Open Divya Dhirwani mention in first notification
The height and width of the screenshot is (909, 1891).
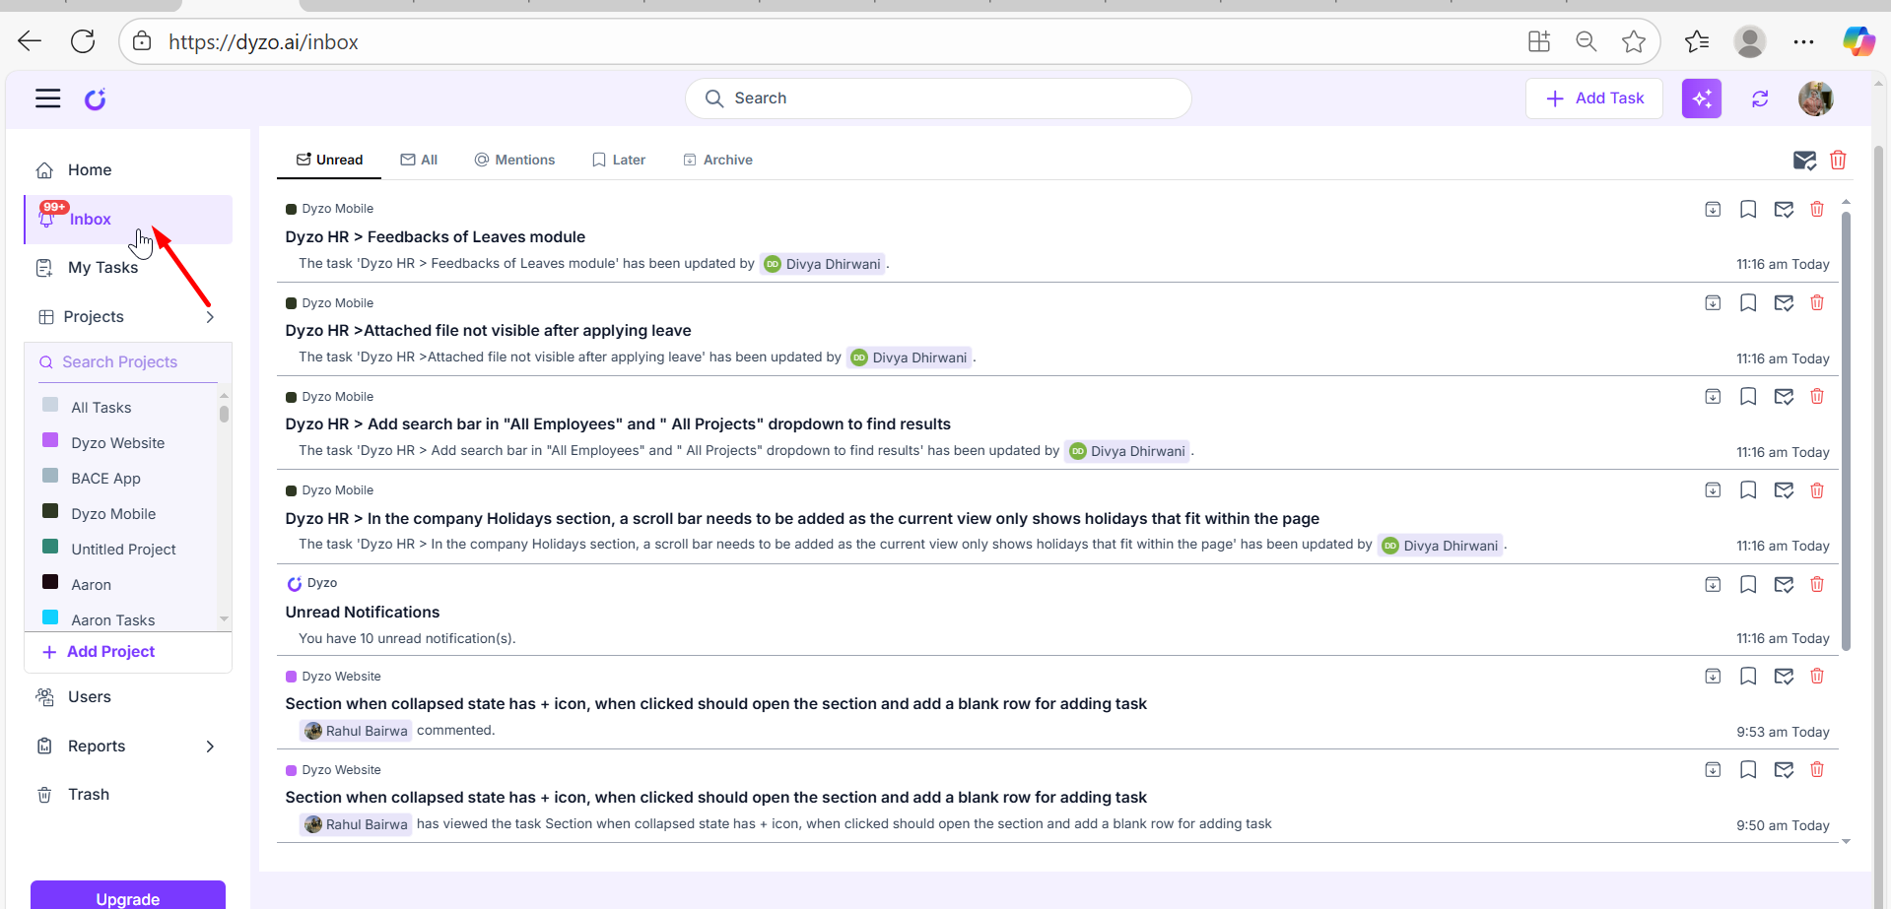823,264
